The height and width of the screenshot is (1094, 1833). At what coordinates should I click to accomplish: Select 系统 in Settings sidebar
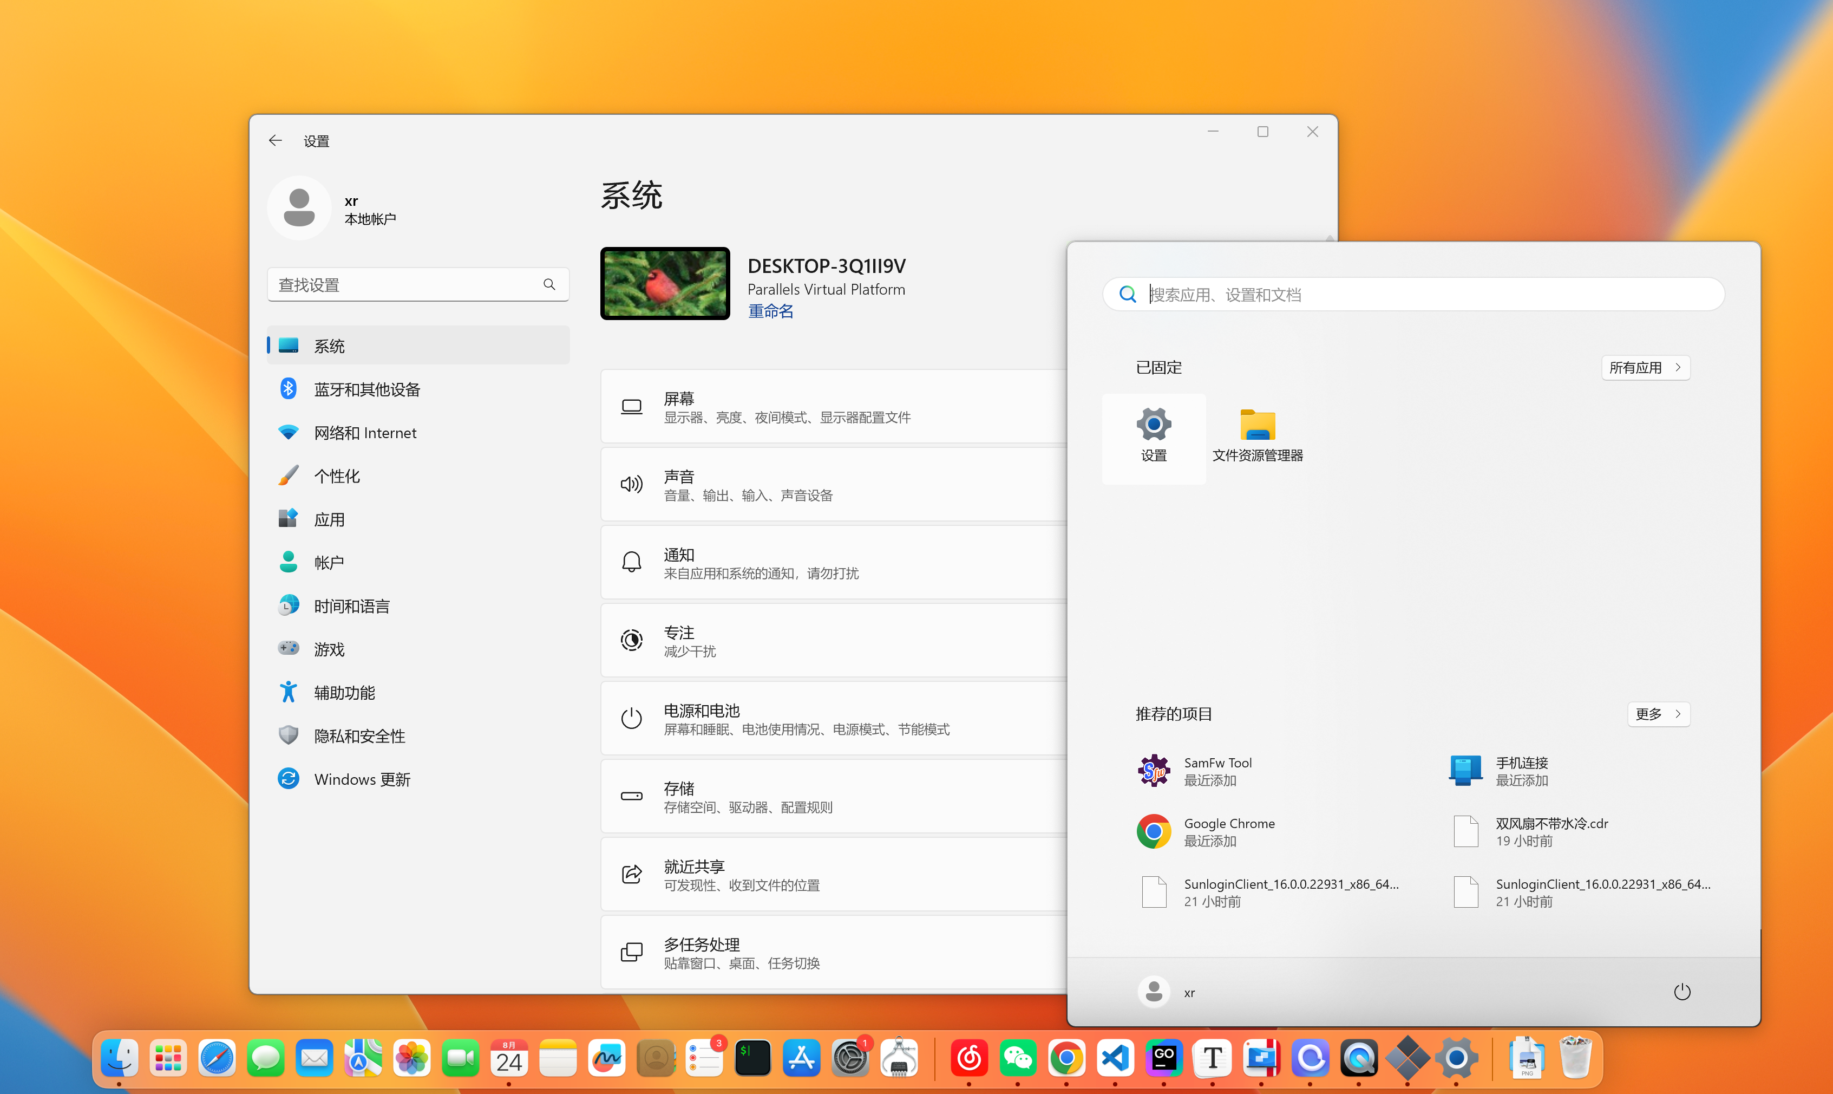[418, 346]
